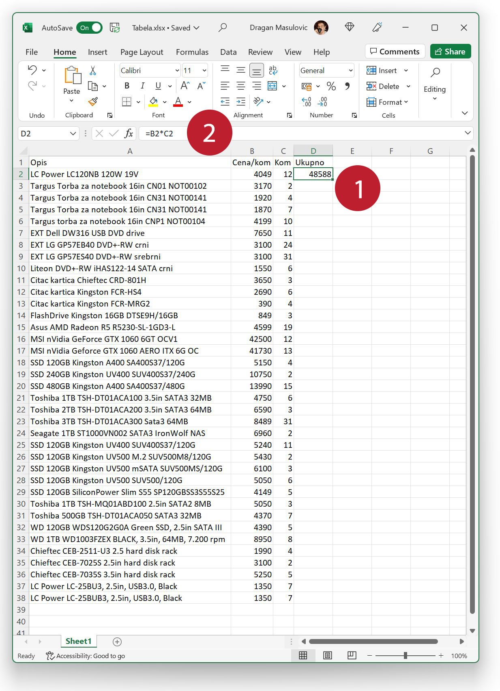Screen dimensions: 500x691
Task: Click the Redo arrow icon
Action: click(x=32, y=86)
